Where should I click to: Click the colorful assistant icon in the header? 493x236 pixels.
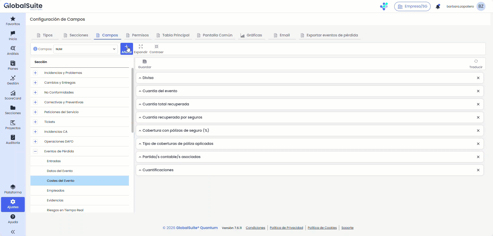tap(384, 6)
